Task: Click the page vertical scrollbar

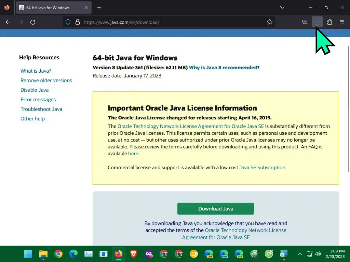Action: coord(349,109)
